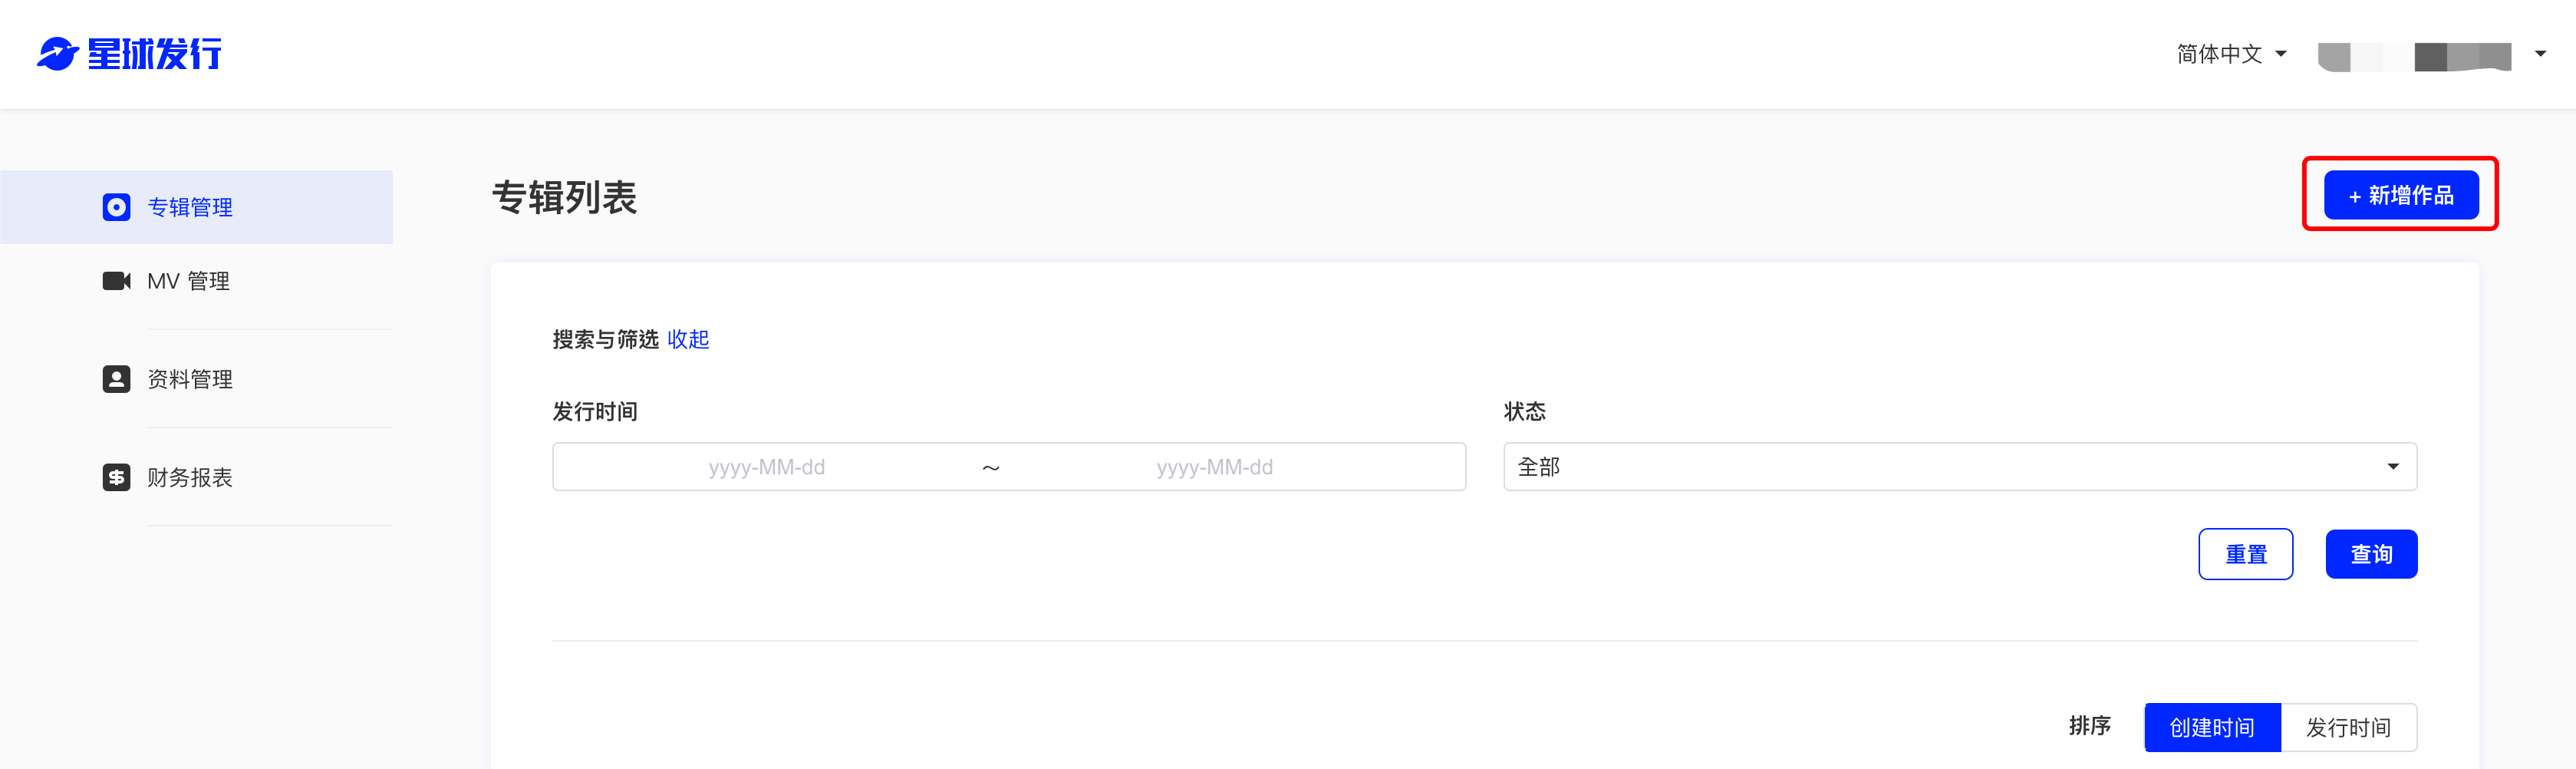Click the 新增作品 button
The image size is (2576, 769).
(2401, 195)
